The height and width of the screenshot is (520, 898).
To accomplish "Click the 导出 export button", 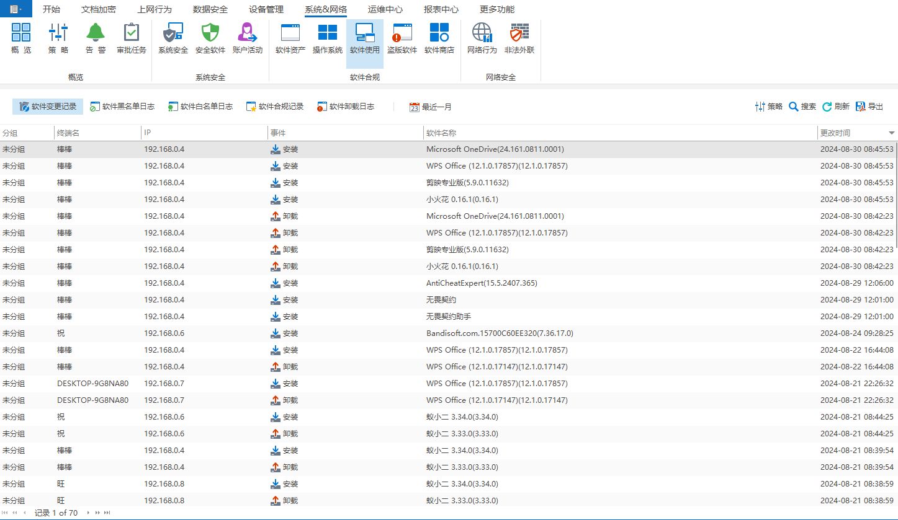I will 869,107.
